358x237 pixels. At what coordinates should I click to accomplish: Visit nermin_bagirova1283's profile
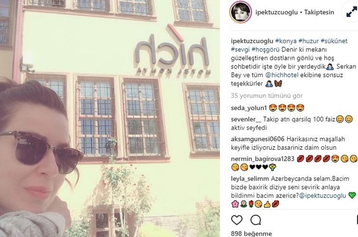pos(263,159)
